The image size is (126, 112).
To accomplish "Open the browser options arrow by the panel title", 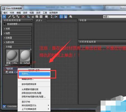I will point(32,20).
